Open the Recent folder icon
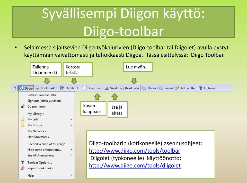 [161, 88]
